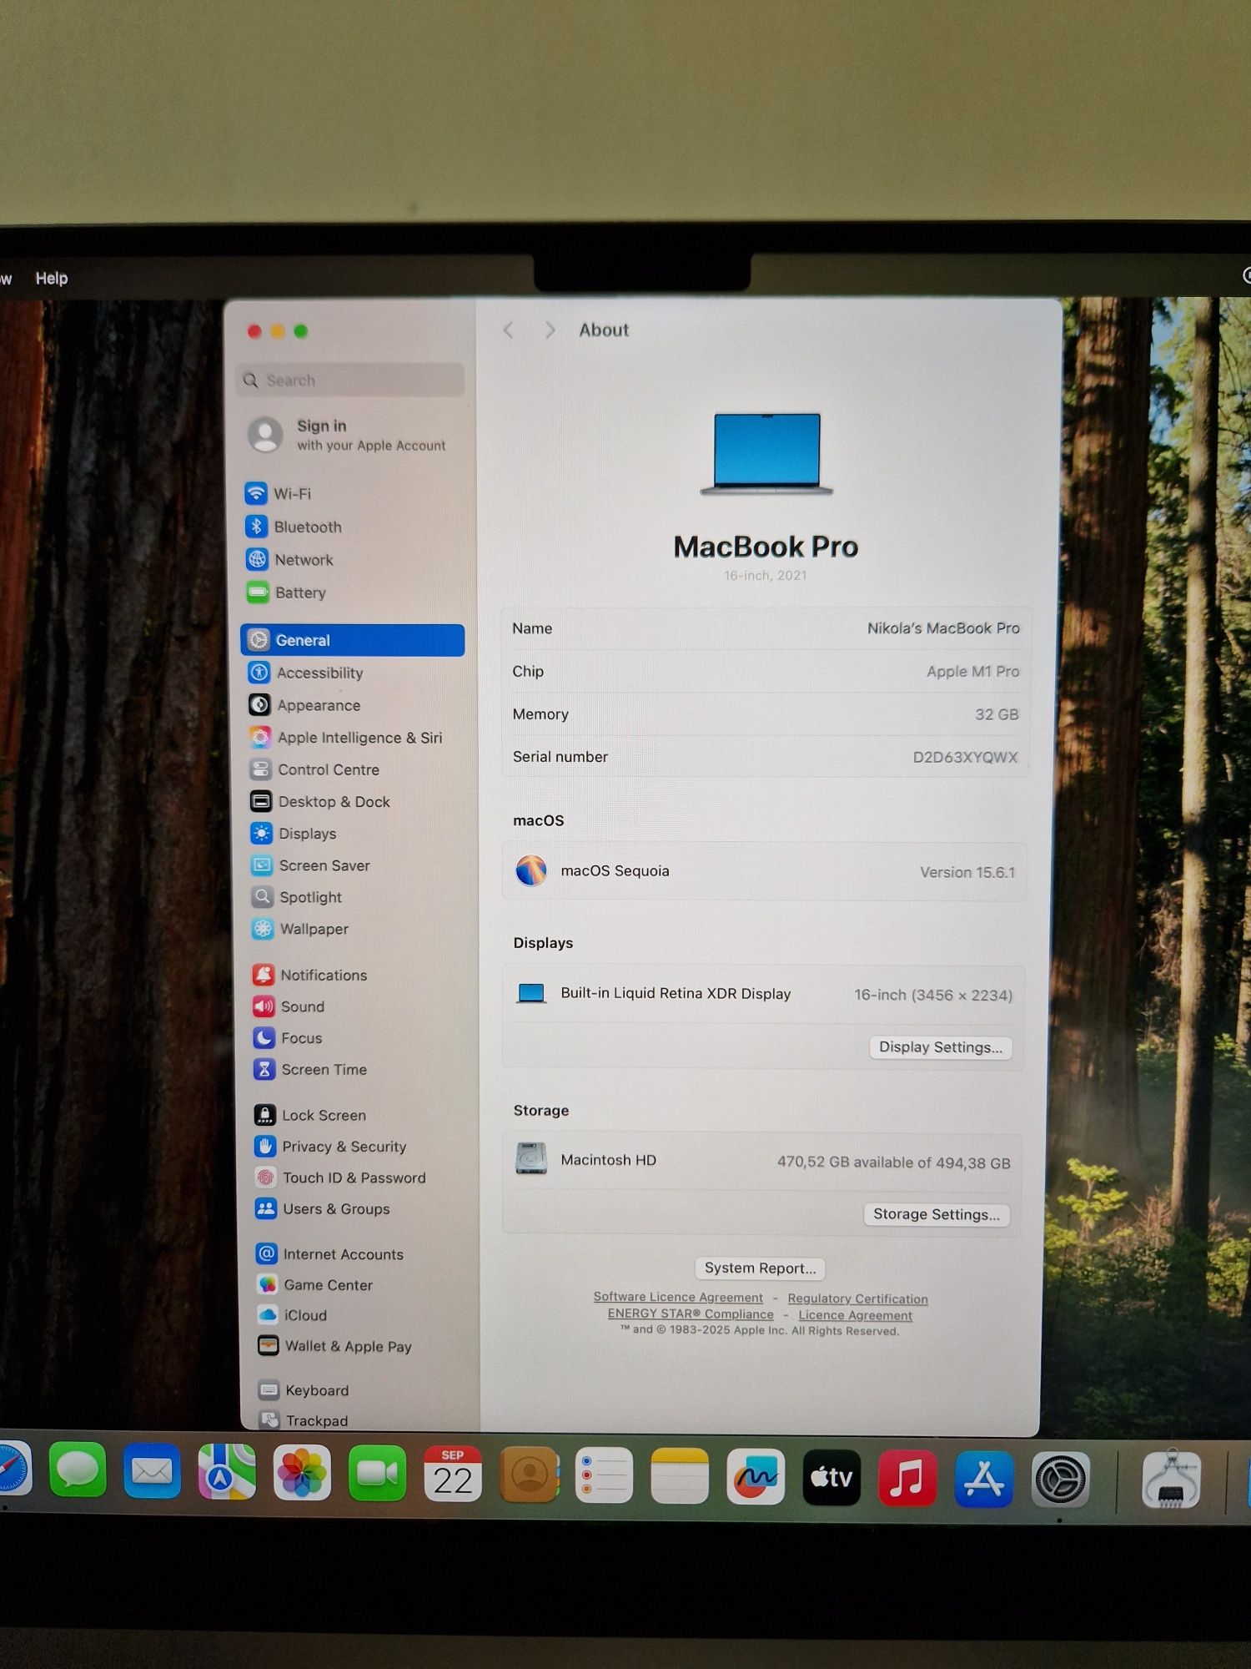Open Sound settings
The height and width of the screenshot is (1669, 1251).
[x=289, y=1006]
